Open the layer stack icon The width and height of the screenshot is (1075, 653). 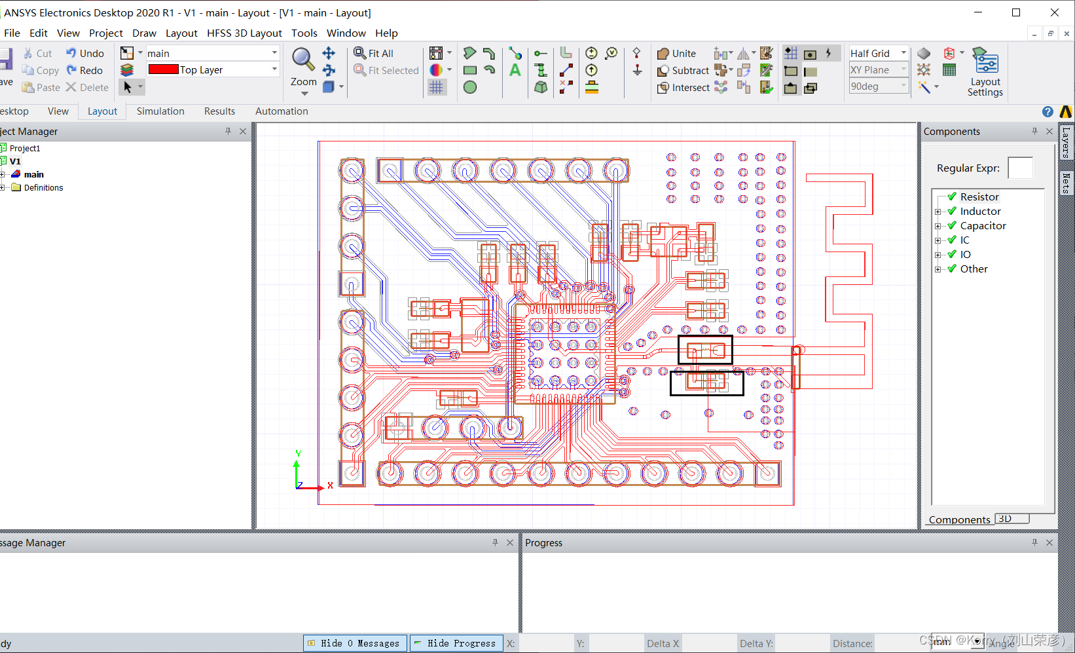pos(127,70)
